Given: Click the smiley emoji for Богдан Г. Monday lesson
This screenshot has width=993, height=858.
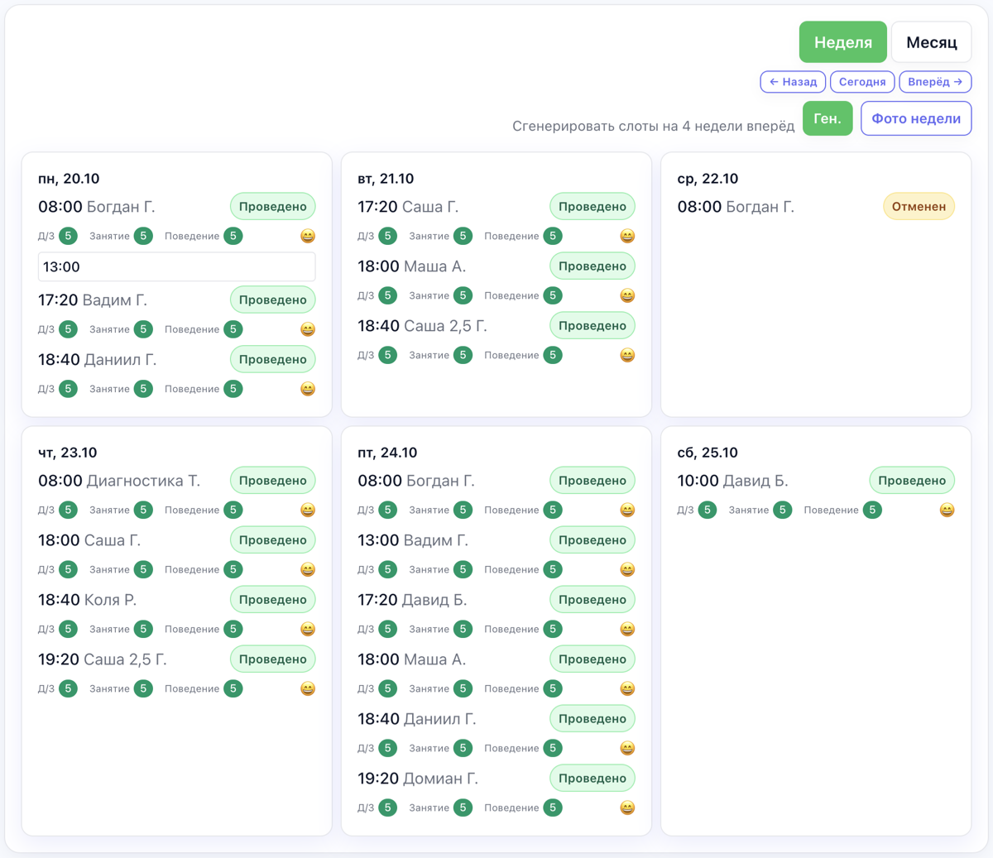Looking at the screenshot, I should [308, 237].
